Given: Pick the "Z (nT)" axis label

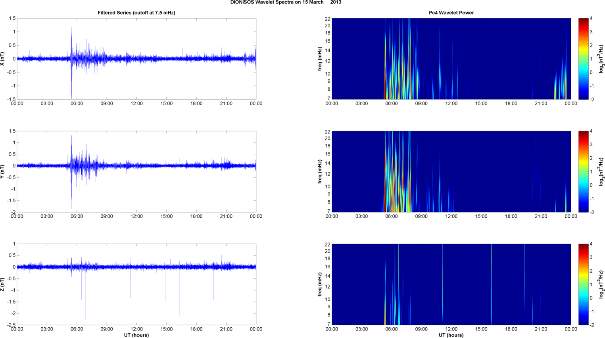Looking at the screenshot, I should coord(2,284).
